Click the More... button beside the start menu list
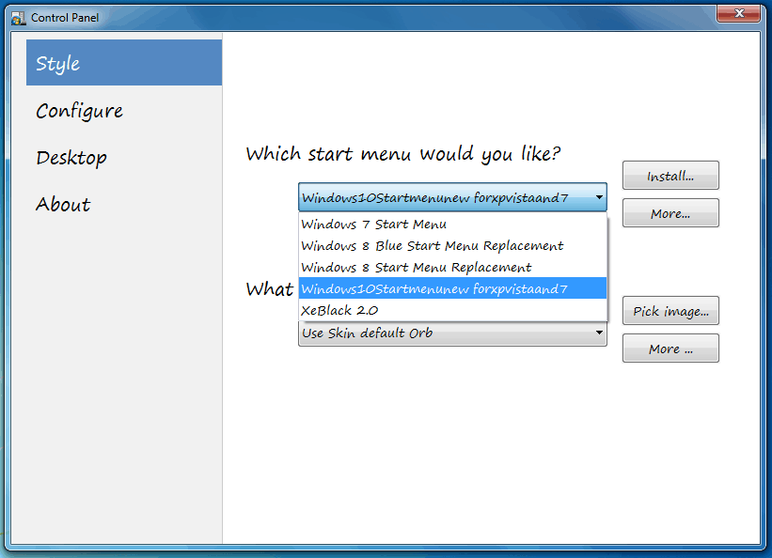 pos(670,212)
